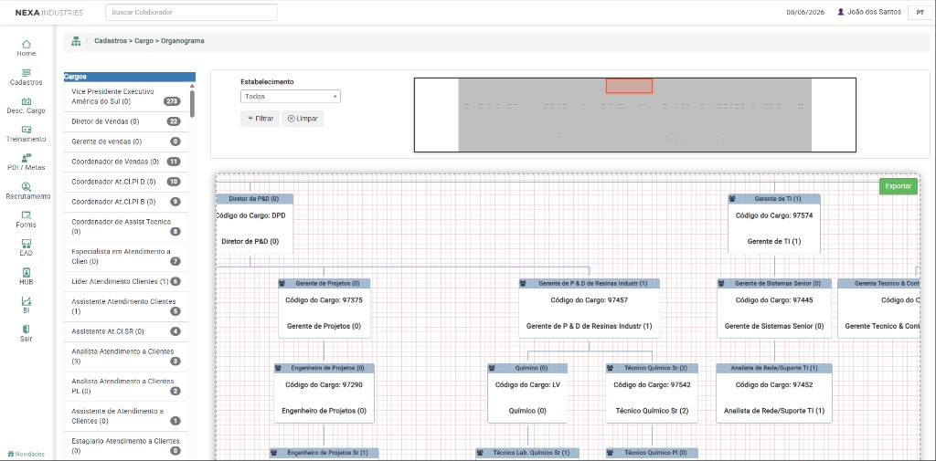Click the Buscar Colaborador search field
The image size is (936, 461).
(191, 12)
